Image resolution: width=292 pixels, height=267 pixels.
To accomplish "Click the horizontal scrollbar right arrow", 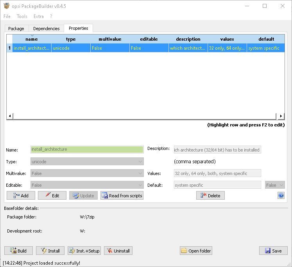I will (281, 116).
